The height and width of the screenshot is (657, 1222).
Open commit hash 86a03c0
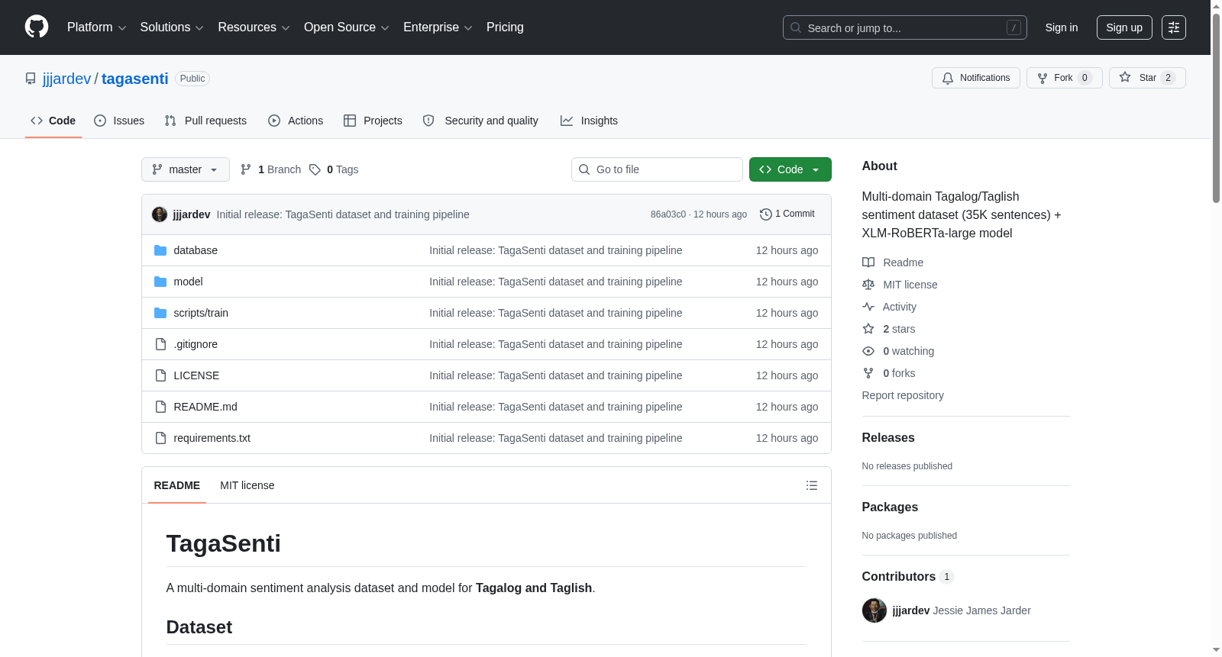coord(668,214)
